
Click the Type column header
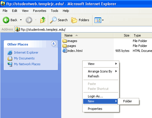pos(141,35)
